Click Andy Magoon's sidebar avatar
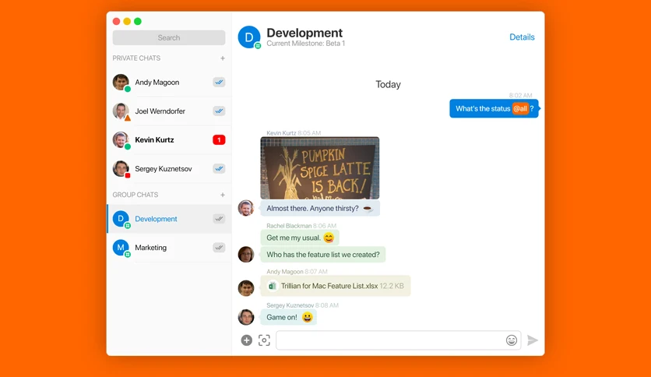 [x=121, y=83]
